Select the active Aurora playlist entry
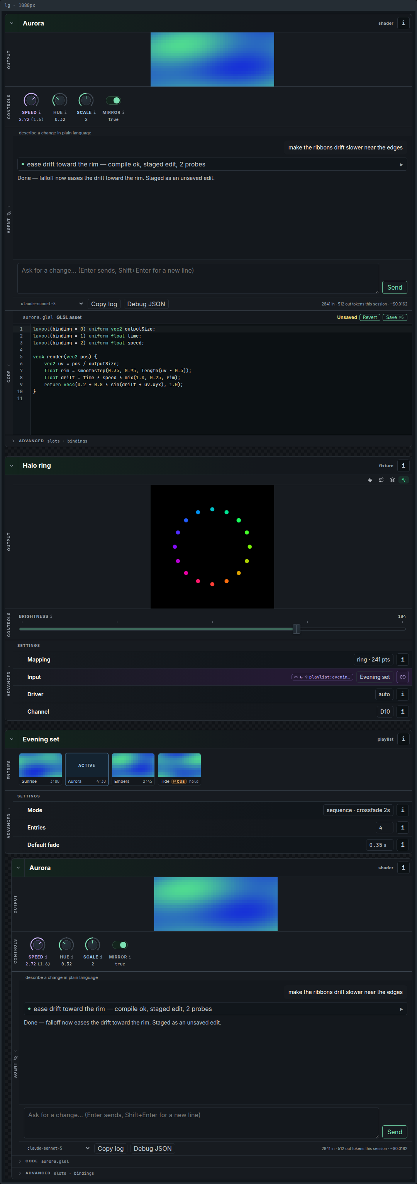Screen dimensions: 417x1184 point(87,769)
